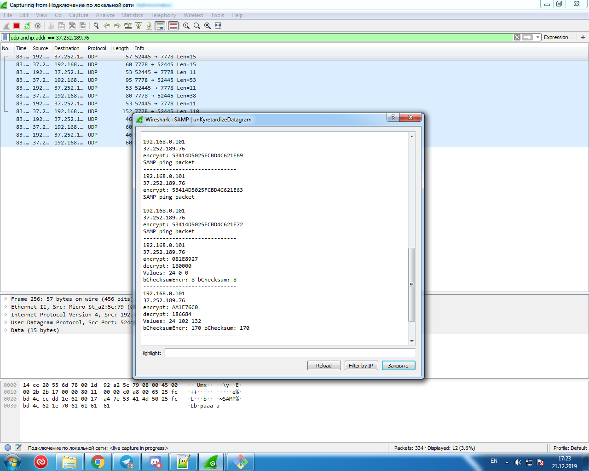Toggle auto-scroll during live capture
The height and width of the screenshot is (471, 589).
(x=160, y=26)
